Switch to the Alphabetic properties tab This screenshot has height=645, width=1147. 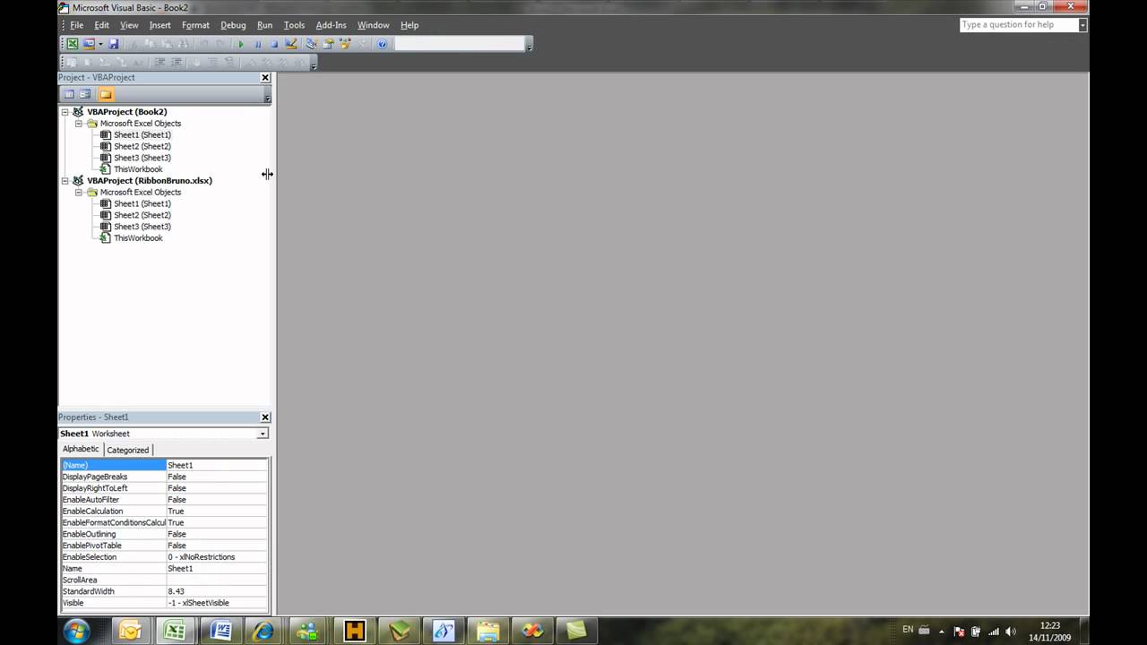pos(81,449)
